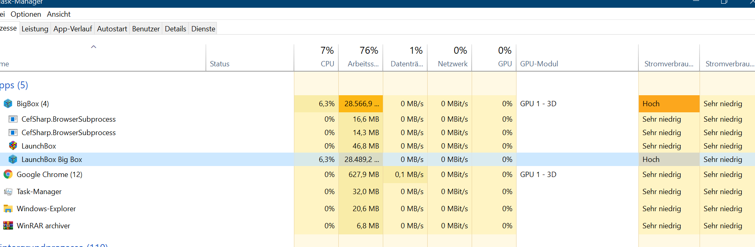
Task: Click the Windows-Explorer folder icon
Action: (8, 209)
